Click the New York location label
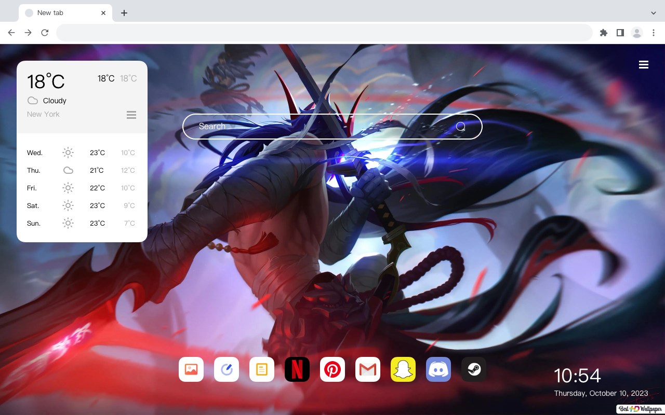This screenshot has width=665, height=415. (43, 114)
